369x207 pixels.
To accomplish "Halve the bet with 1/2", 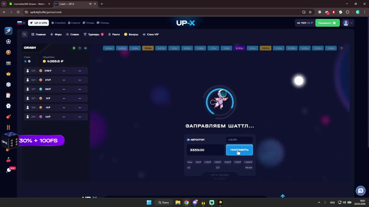I will [218, 168].
